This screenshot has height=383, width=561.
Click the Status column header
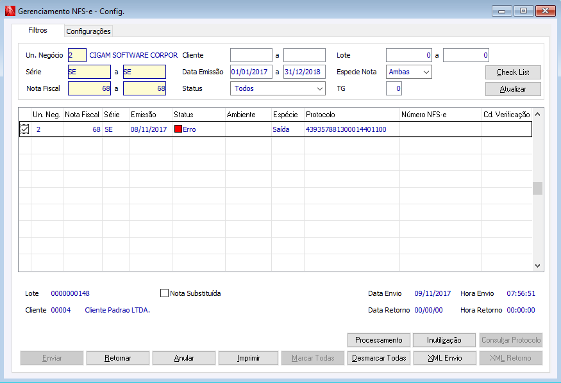199,115
